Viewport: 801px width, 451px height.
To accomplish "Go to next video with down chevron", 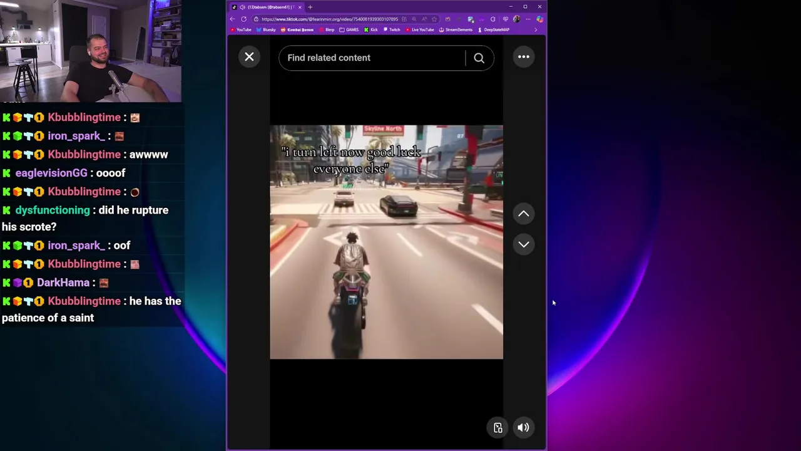I will (524, 244).
